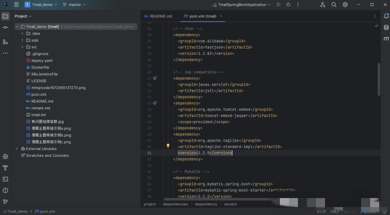Expand External Libraries node

coord(17,149)
